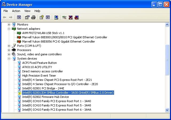Collapse the Network adapters category
The image size is (171, 120).
9,29
